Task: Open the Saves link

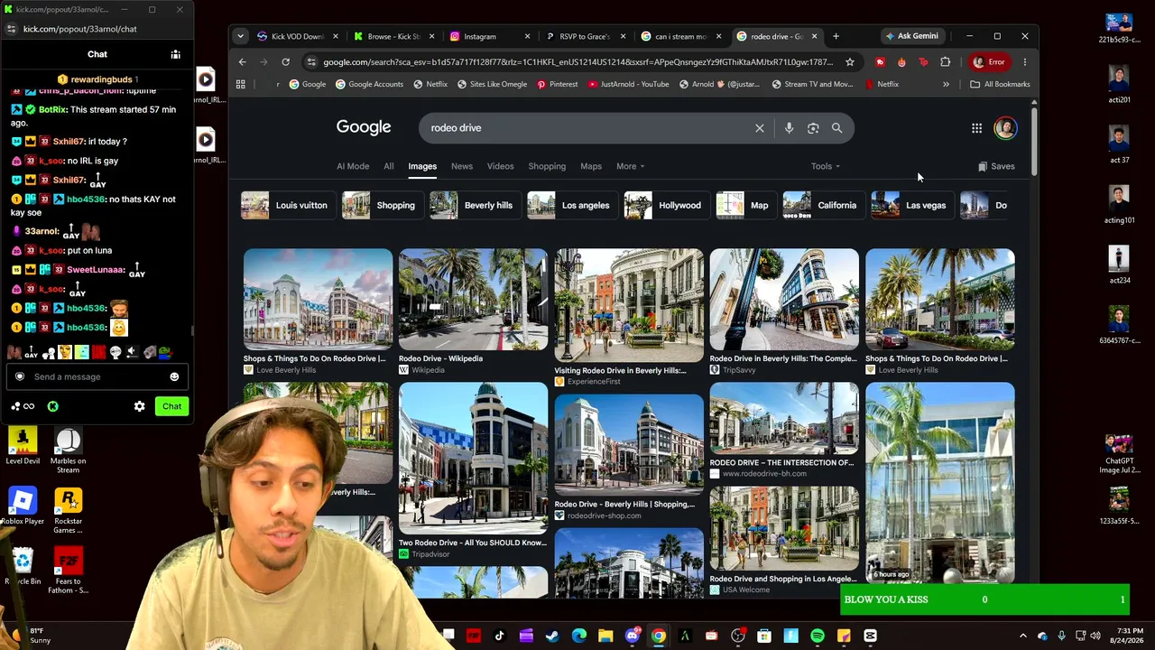Action: [x=996, y=166]
